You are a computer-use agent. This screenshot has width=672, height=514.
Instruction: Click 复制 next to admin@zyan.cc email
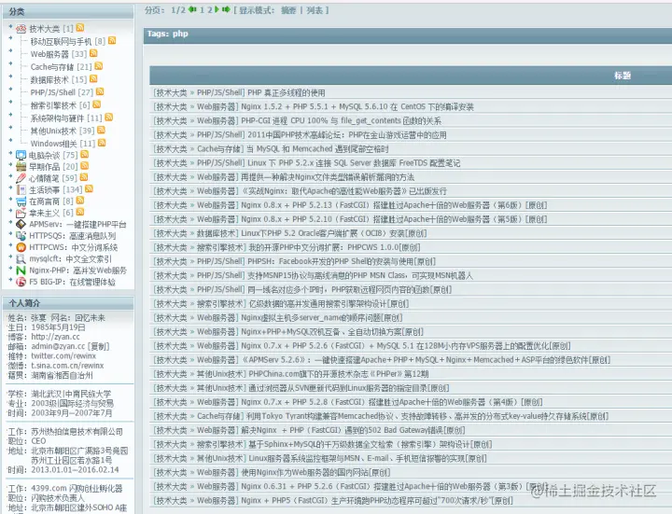pyautogui.click(x=99, y=346)
